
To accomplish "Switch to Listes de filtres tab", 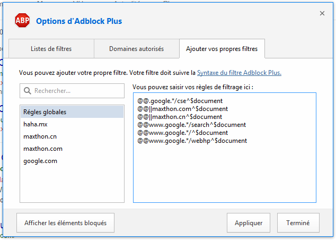I will point(51,49).
